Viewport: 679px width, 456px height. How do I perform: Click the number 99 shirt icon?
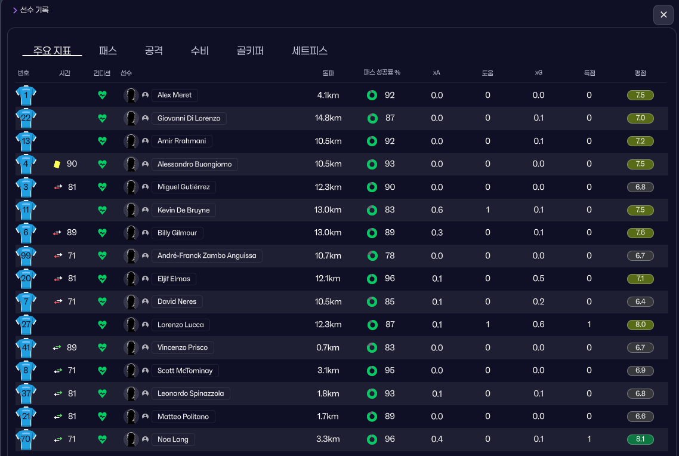coord(26,256)
